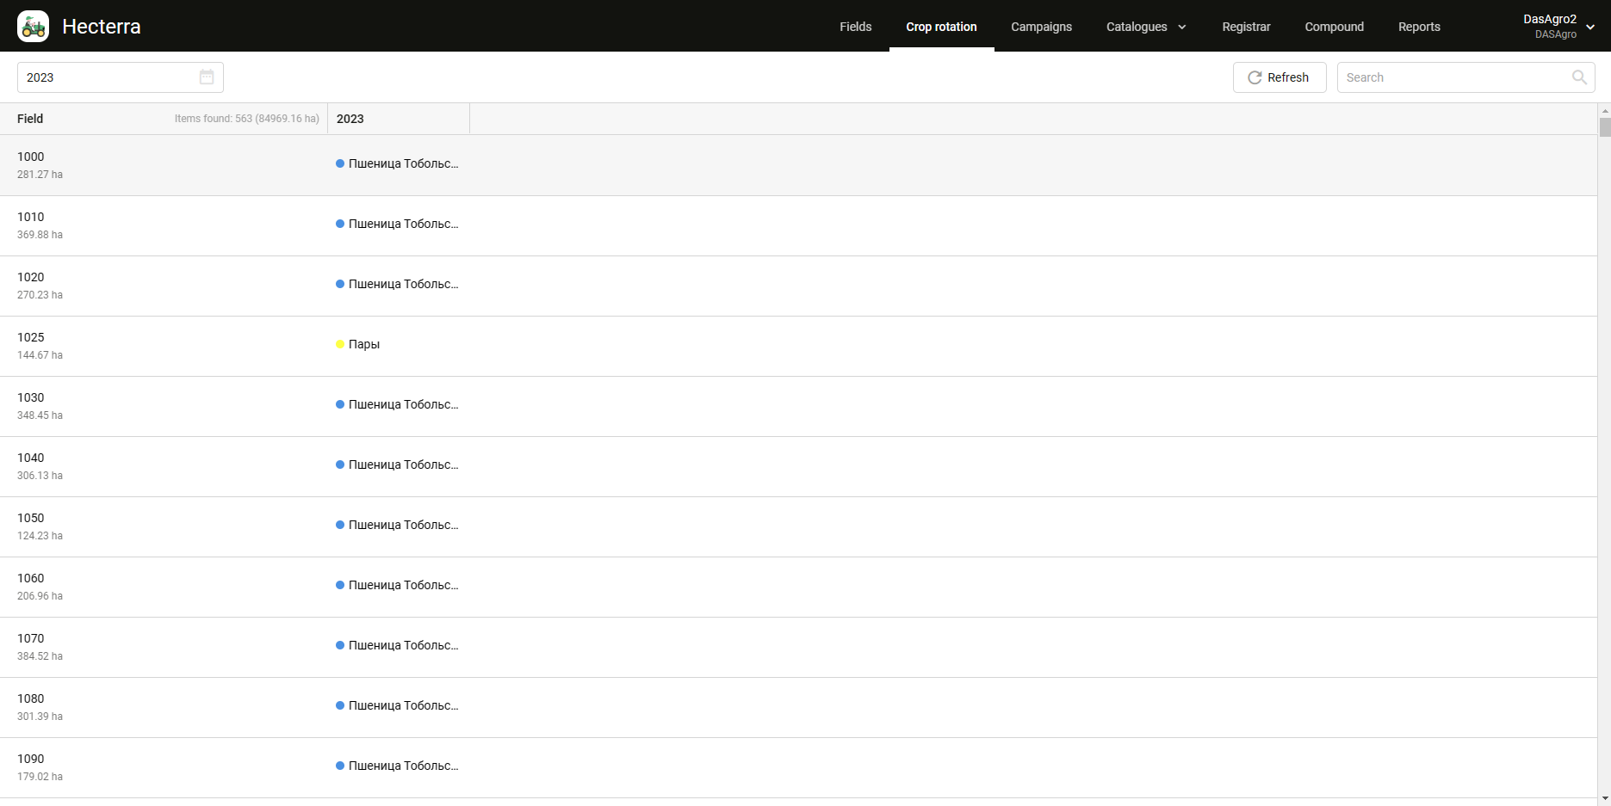Click the scroll down arrow of table scrollbar
Image resolution: width=1611 pixels, height=806 pixels.
1604,799
